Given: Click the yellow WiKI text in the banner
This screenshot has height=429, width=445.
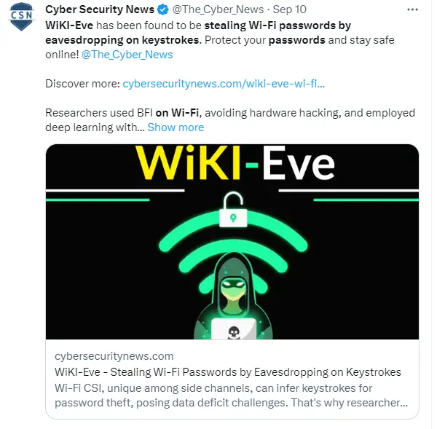Looking at the screenshot, I should pos(189,162).
